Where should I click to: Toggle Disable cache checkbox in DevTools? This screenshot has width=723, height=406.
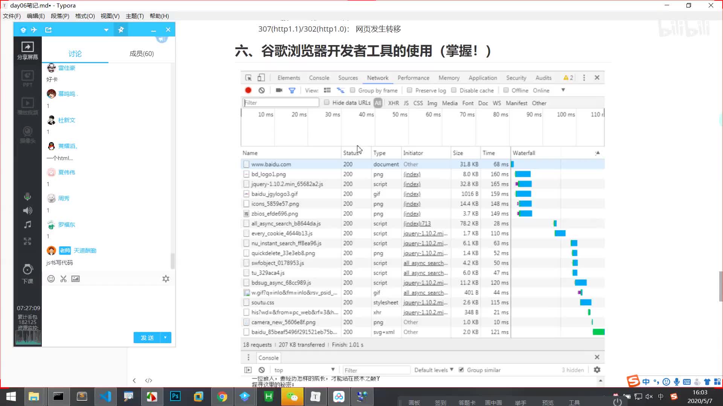(455, 90)
